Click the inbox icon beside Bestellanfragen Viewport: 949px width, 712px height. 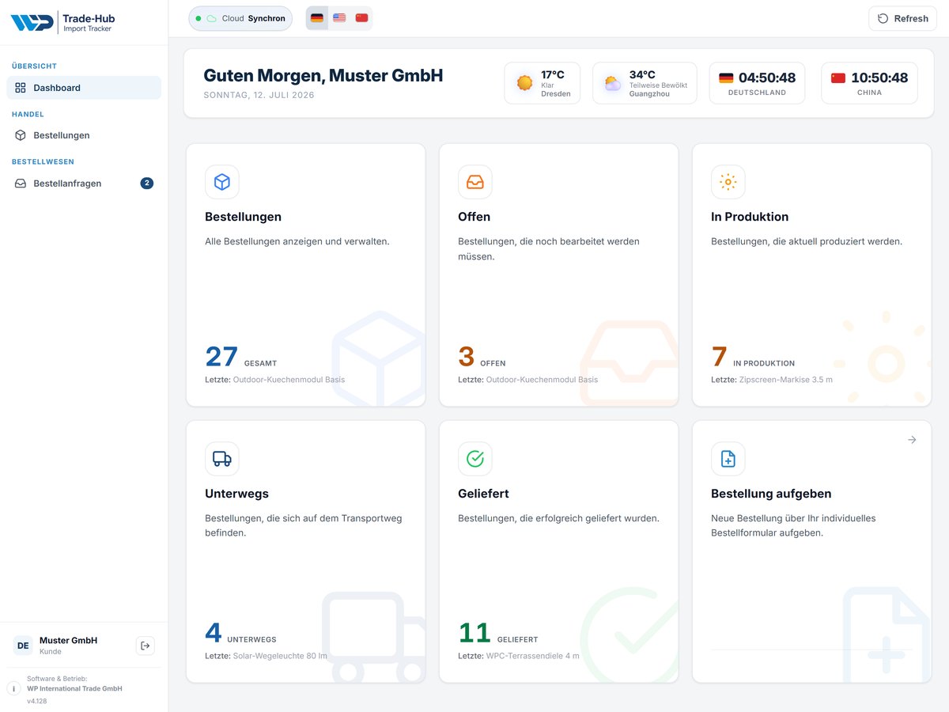click(x=21, y=184)
